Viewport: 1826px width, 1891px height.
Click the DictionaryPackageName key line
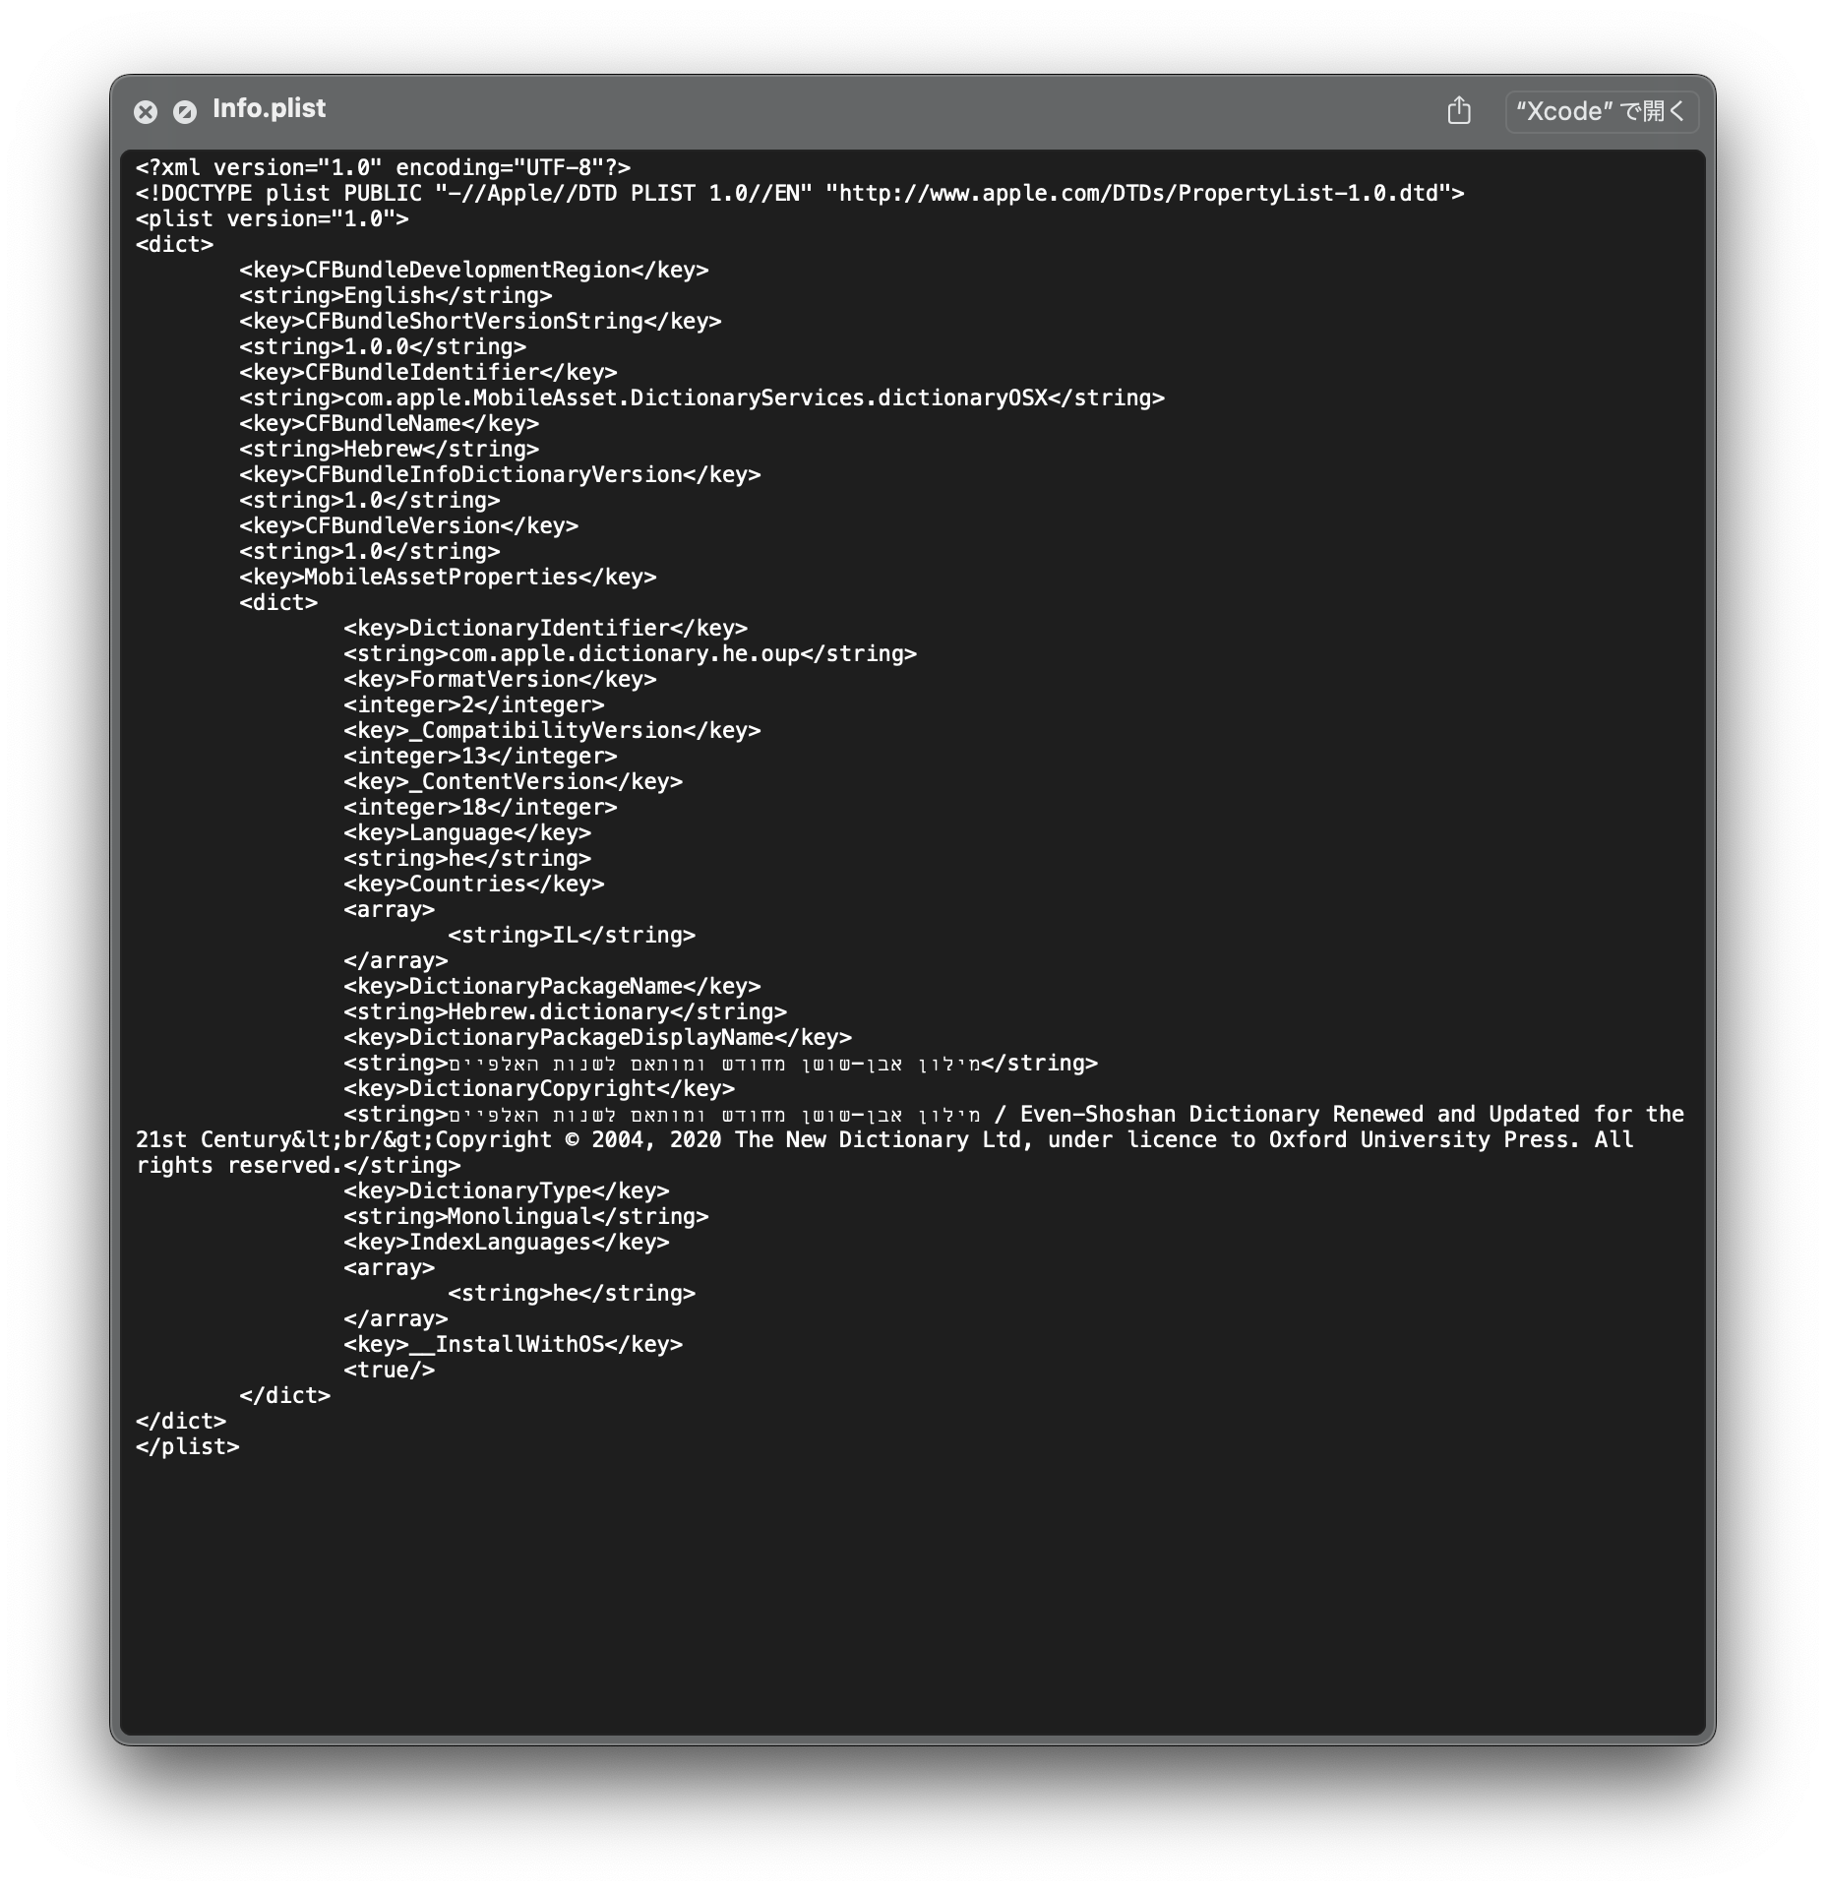(553, 986)
